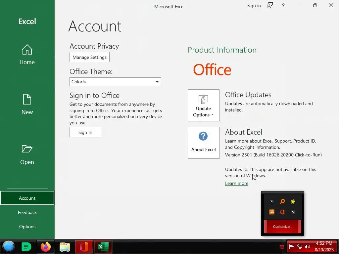Launch Firefox from the taskbar
The height and width of the screenshot is (254, 339).
click(x=46, y=247)
